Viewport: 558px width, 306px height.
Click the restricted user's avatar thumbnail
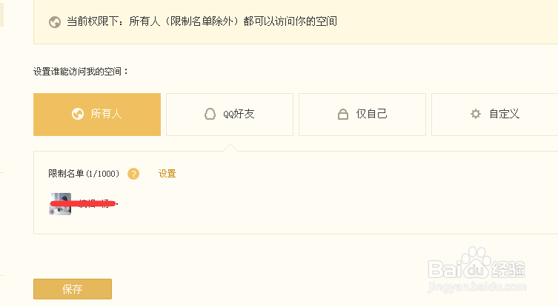click(x=60, y=204)
